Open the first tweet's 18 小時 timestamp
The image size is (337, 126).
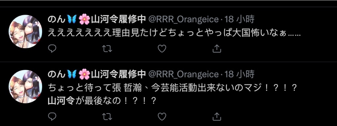[x=240, y=20]
